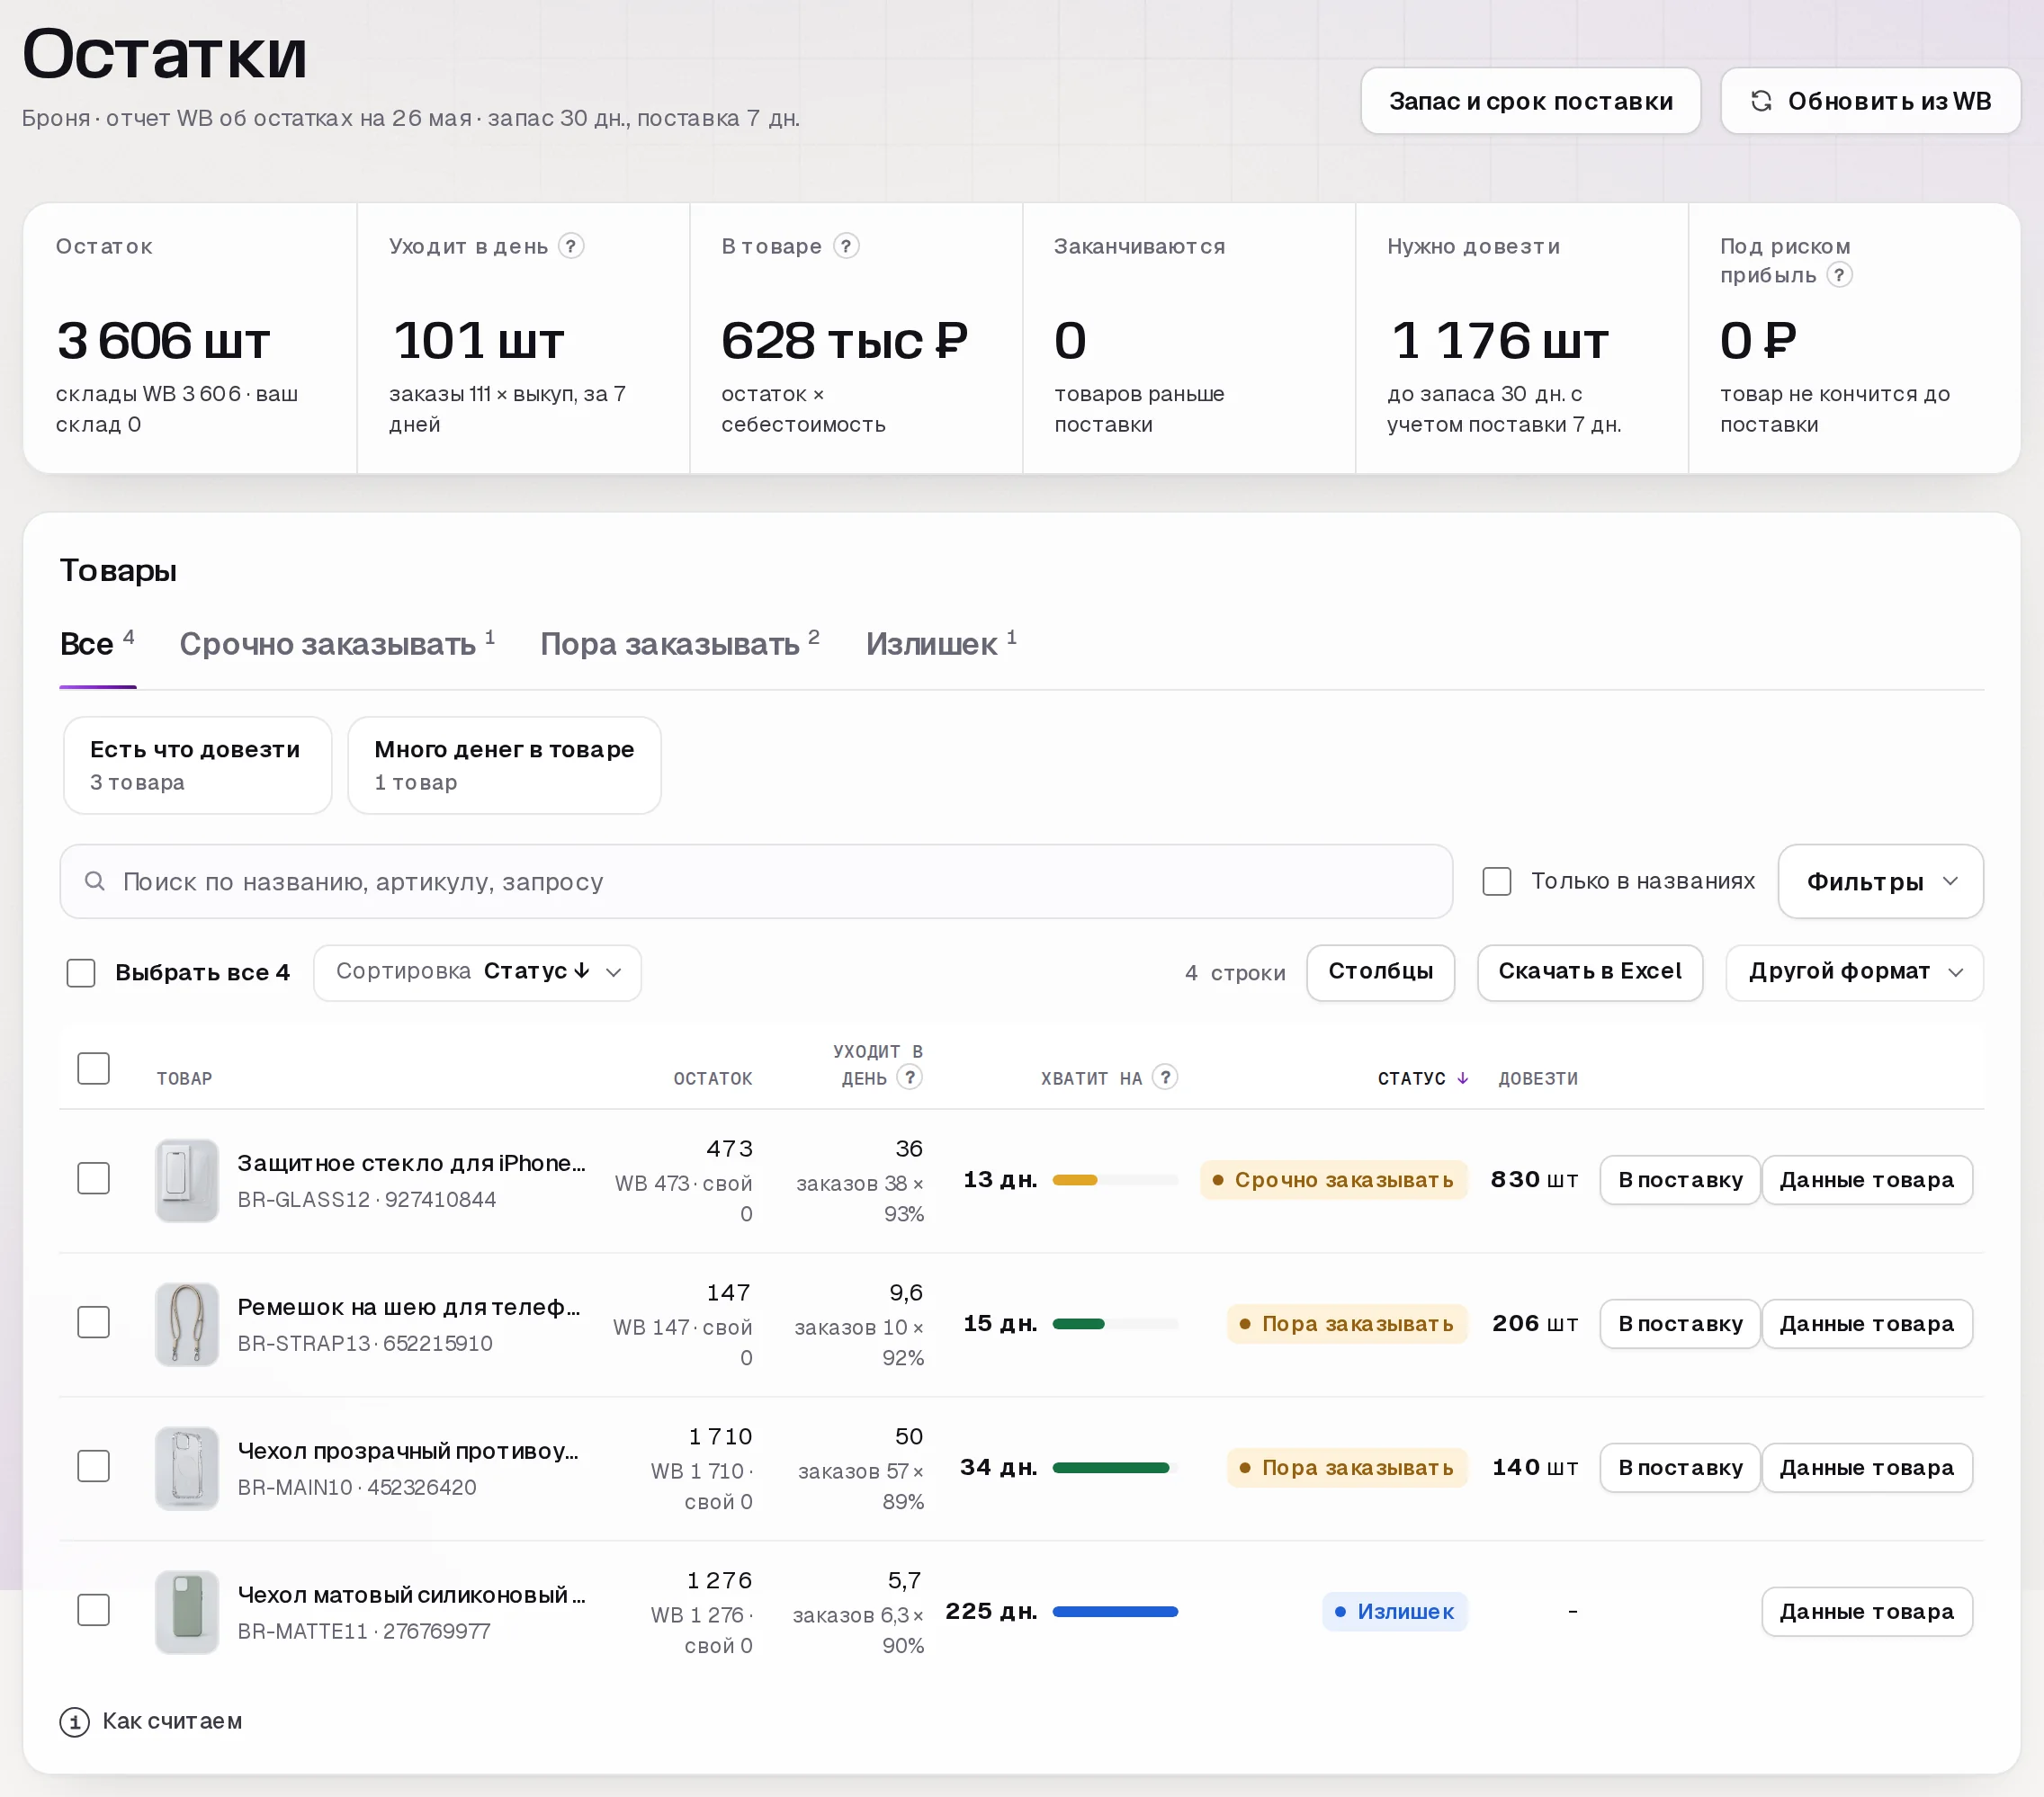Click Скачать в Excel button
This screenshot has width=2044, height=1797.
click(1589, 972)
